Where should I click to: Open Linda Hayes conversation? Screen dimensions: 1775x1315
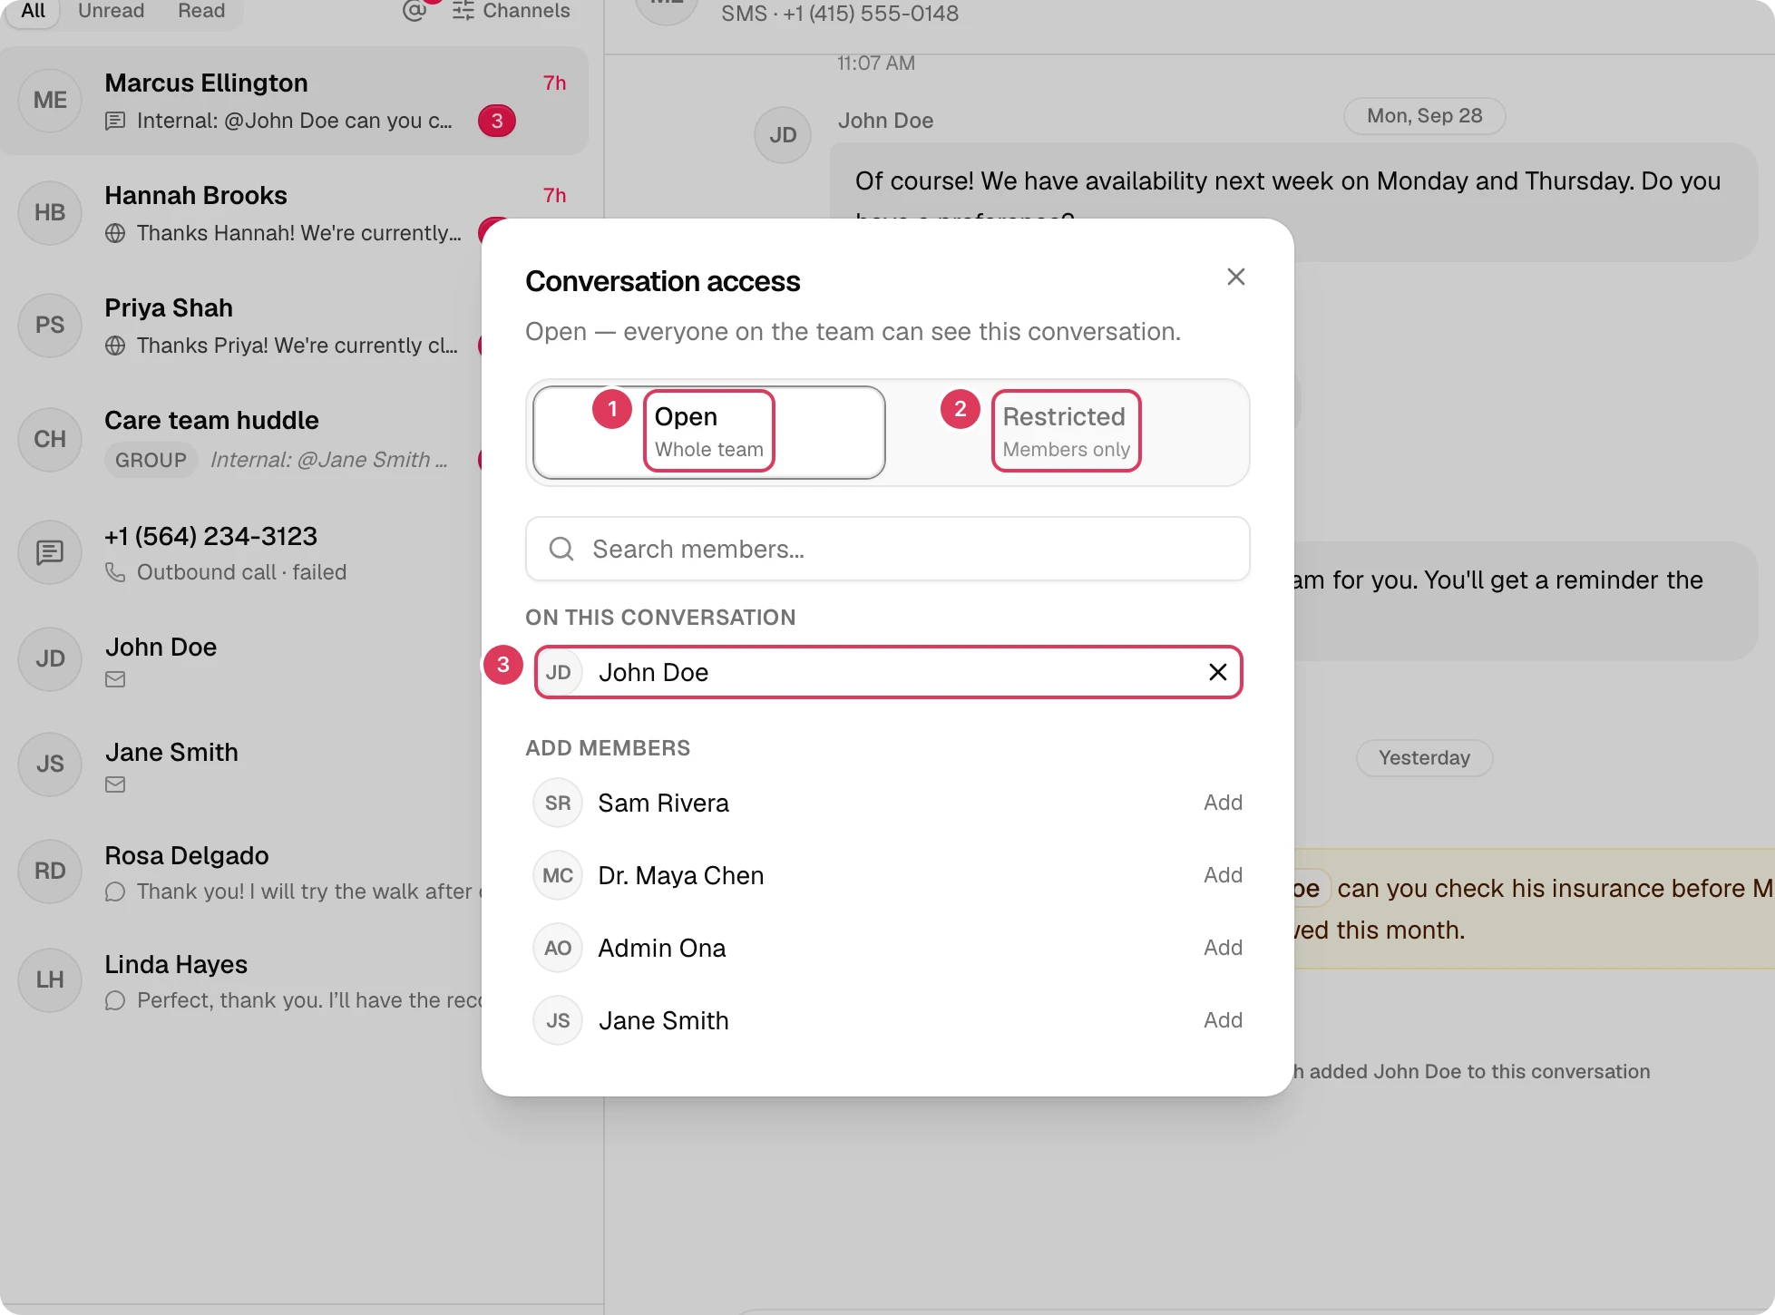pos(294,980)
